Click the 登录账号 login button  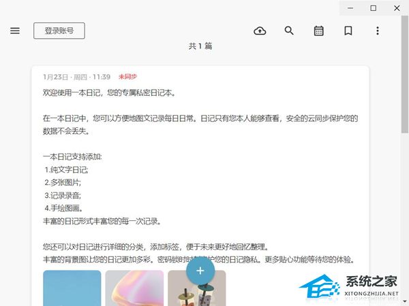(59, 31)
